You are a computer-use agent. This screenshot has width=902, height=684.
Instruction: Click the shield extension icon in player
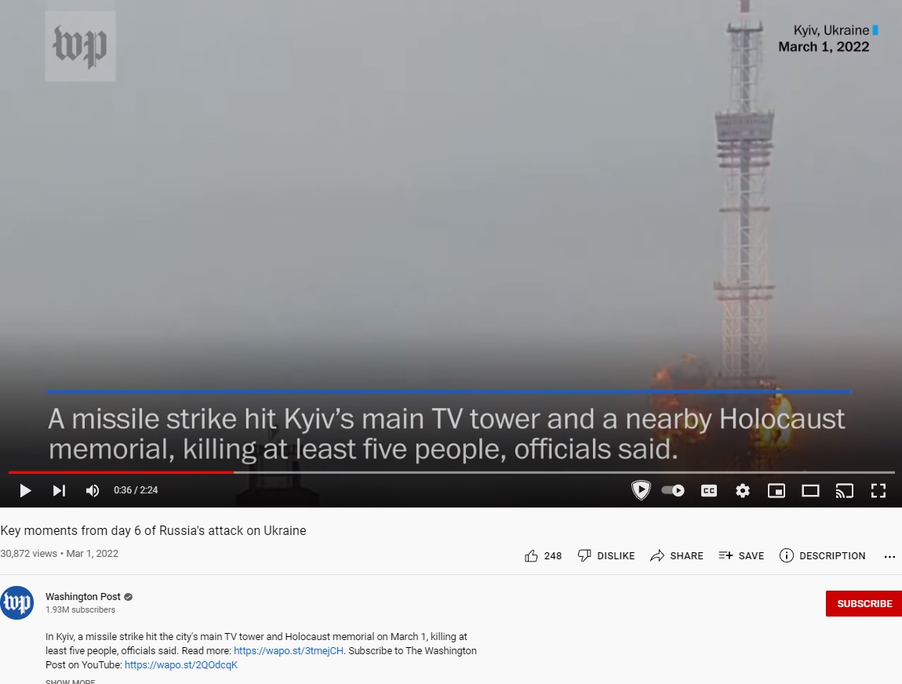[641, 490]
